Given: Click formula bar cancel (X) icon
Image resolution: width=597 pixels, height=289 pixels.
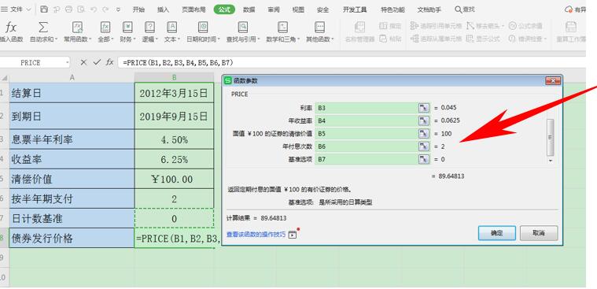Looking at the screenshot, I should point(83,62).
